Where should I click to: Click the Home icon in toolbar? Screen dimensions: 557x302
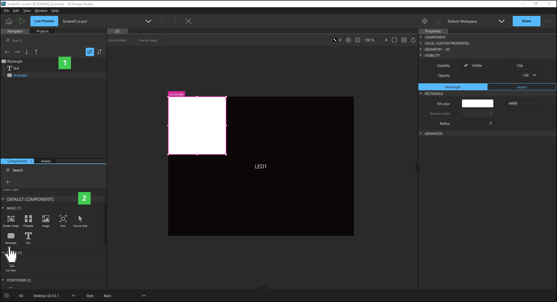coord(9,21)
